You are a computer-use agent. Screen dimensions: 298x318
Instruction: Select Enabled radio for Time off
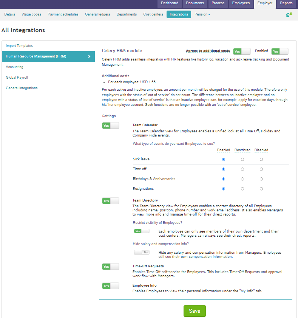coord(224,169)
